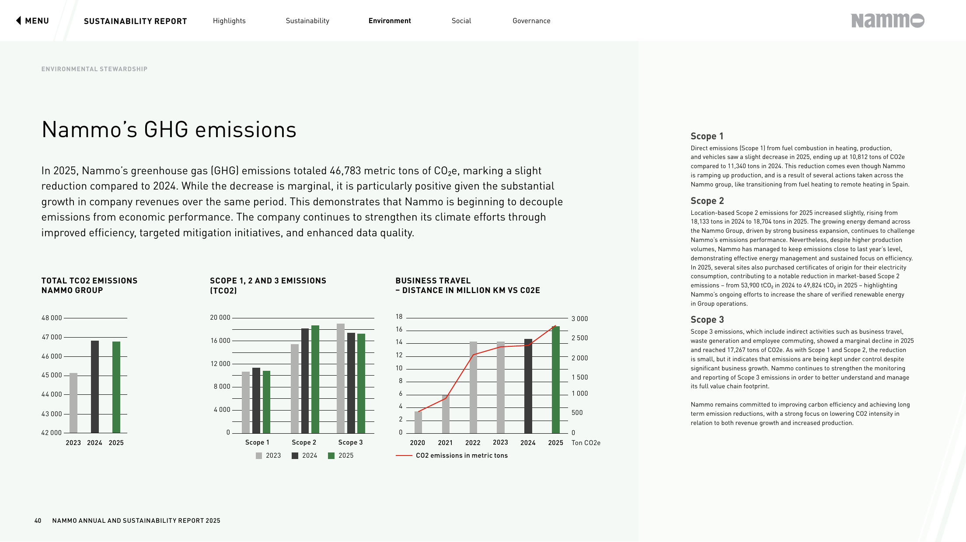Viewport: 966px width, 542px height.
Task: Click the SUSTAINABILITY REPORT title
Action: [x=136, y=21]
